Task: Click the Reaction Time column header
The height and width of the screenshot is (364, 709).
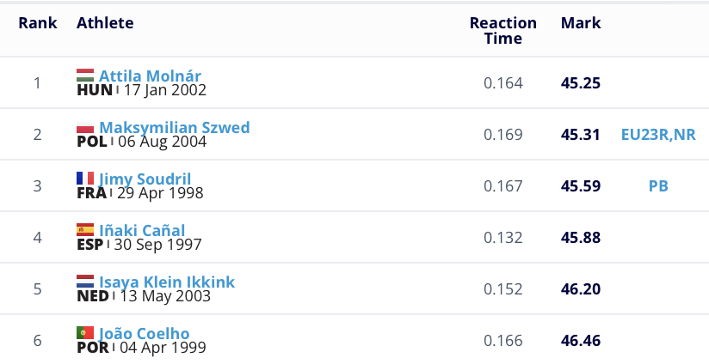Action: pos(502,30)
